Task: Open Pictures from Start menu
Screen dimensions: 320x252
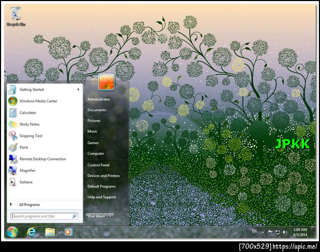Action: click(94, 121)
